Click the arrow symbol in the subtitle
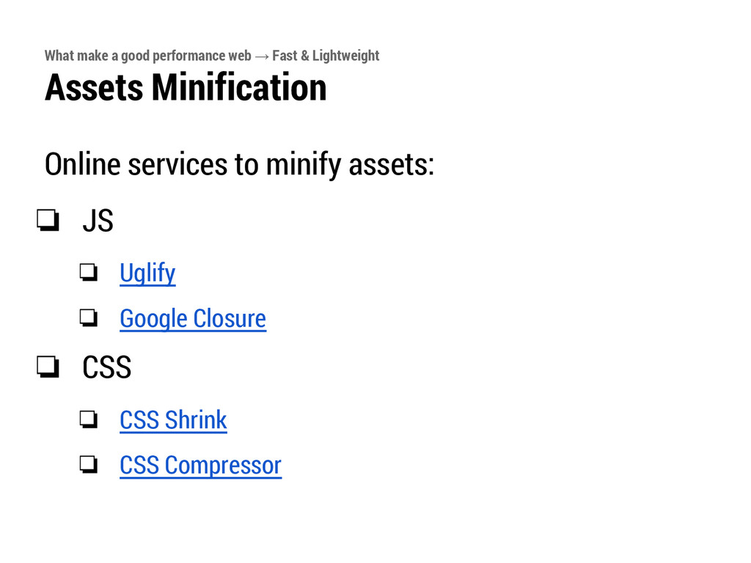Viewport: 751px width, 563px height. [x=262, y=56]
